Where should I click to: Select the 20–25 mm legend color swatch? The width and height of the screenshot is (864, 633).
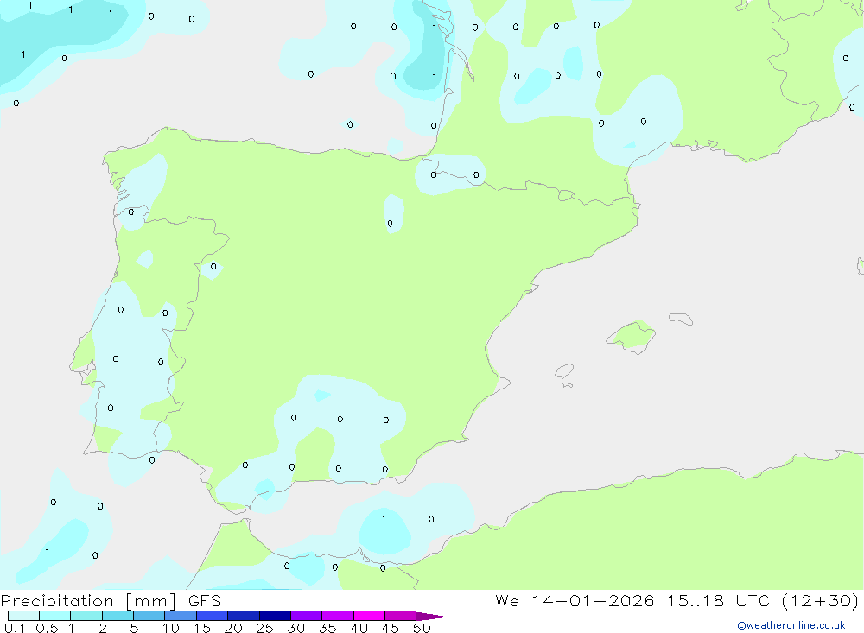pos(243,616)
